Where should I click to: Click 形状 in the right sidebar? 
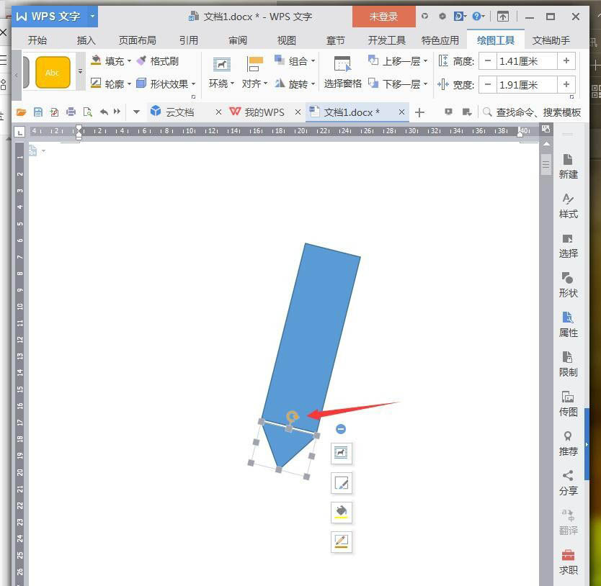pyautogui.click(x=568, y=285)
